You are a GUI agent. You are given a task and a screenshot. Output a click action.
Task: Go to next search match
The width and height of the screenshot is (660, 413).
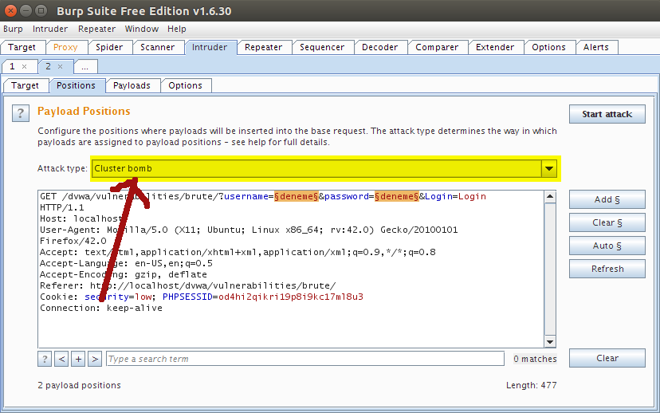95,359
